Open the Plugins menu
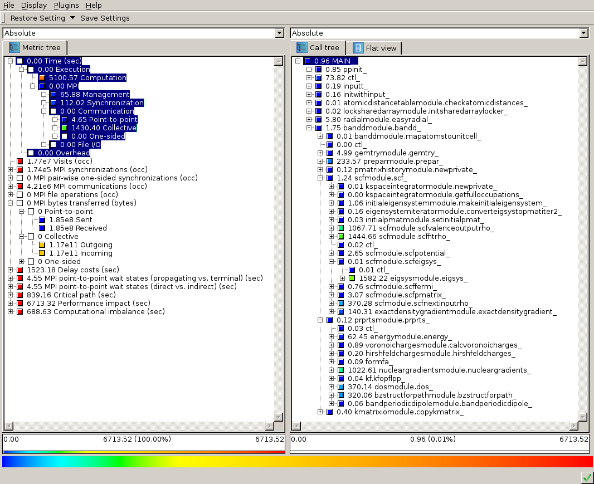The height and width of the screenshot is (484, 594). pos(66,5)
